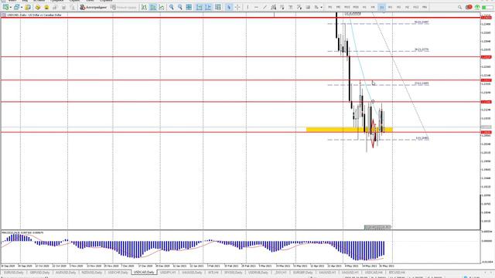
Task: Toggle chart shift from right edge
Action: coord(208,7)
